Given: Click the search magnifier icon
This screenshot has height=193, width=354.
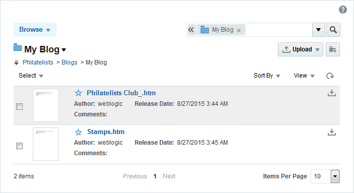Looking at the screenshot, I should click(x=333, y=30).
